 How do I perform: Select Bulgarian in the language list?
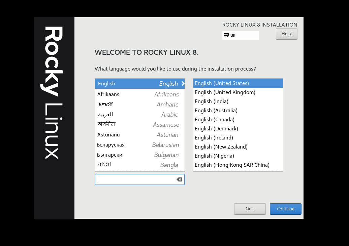(140, 155)
